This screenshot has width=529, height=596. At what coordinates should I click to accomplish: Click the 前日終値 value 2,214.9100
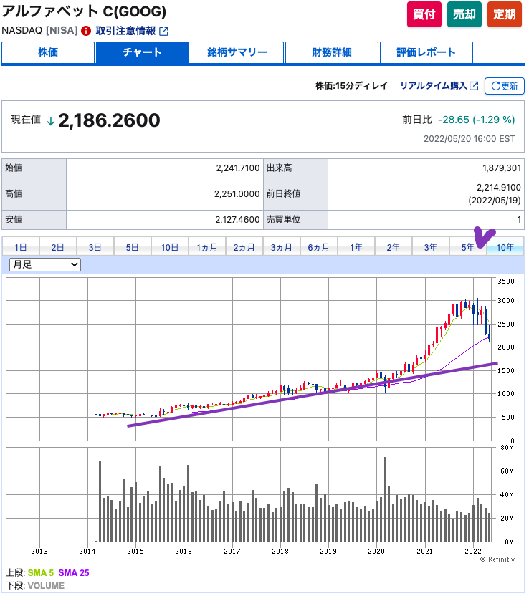click(499, 188)
